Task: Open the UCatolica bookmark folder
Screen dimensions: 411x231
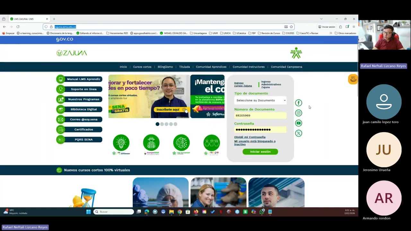Action: (239, 33)
